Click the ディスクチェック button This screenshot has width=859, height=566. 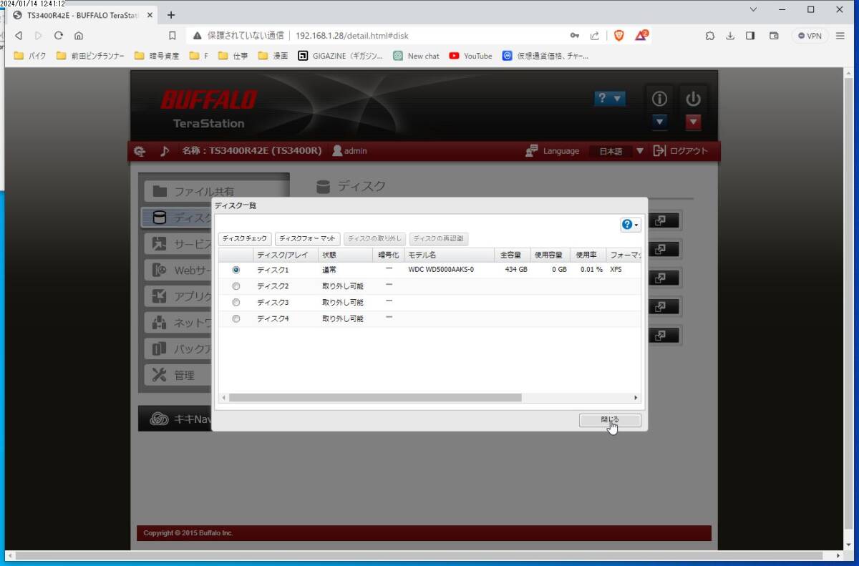coord(245,239)
